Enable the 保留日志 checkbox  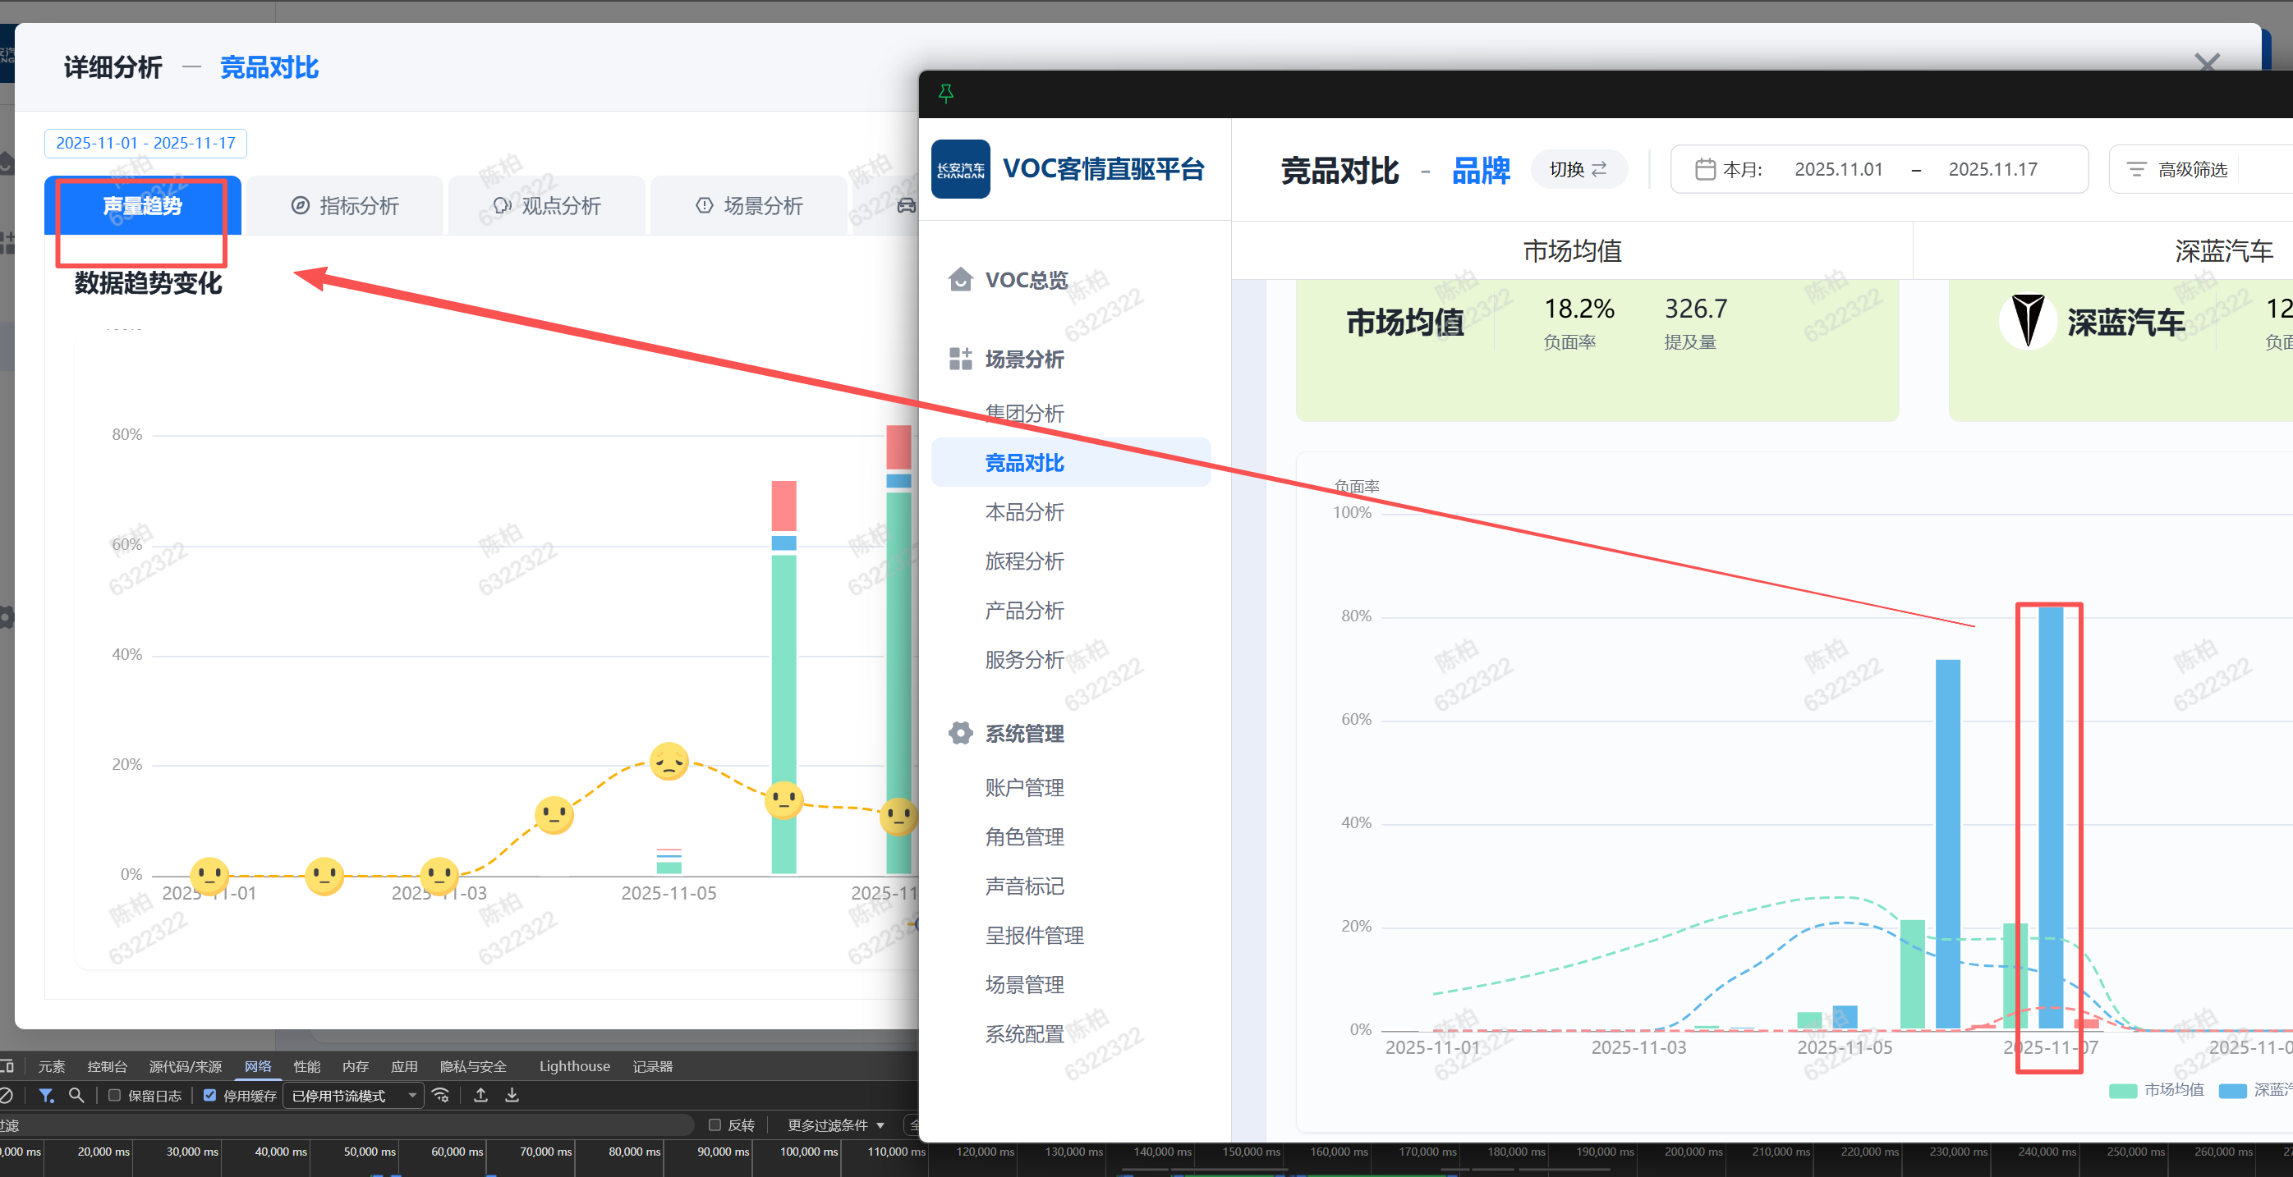point(115,1095)
